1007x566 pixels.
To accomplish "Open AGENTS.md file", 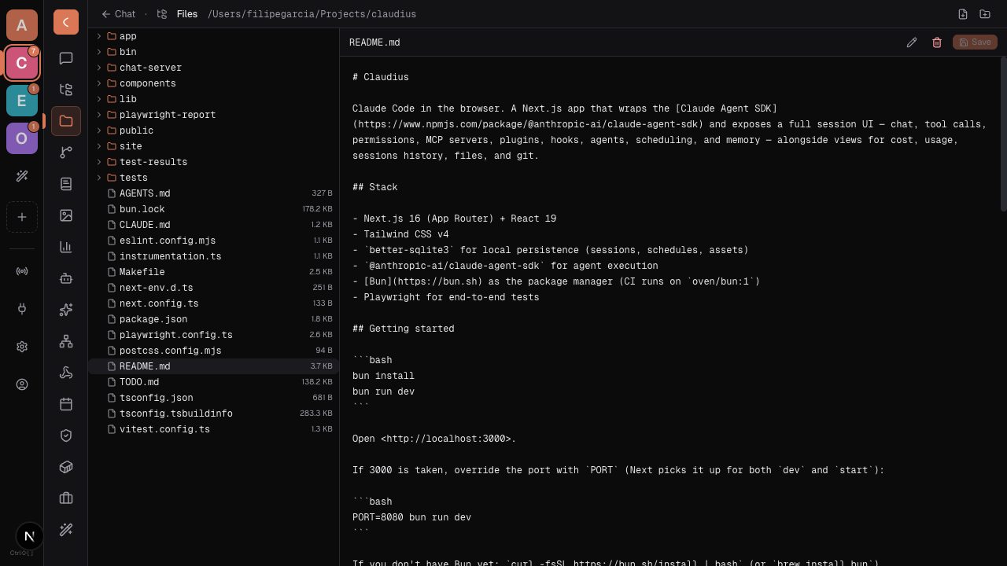I will (214, 193).
